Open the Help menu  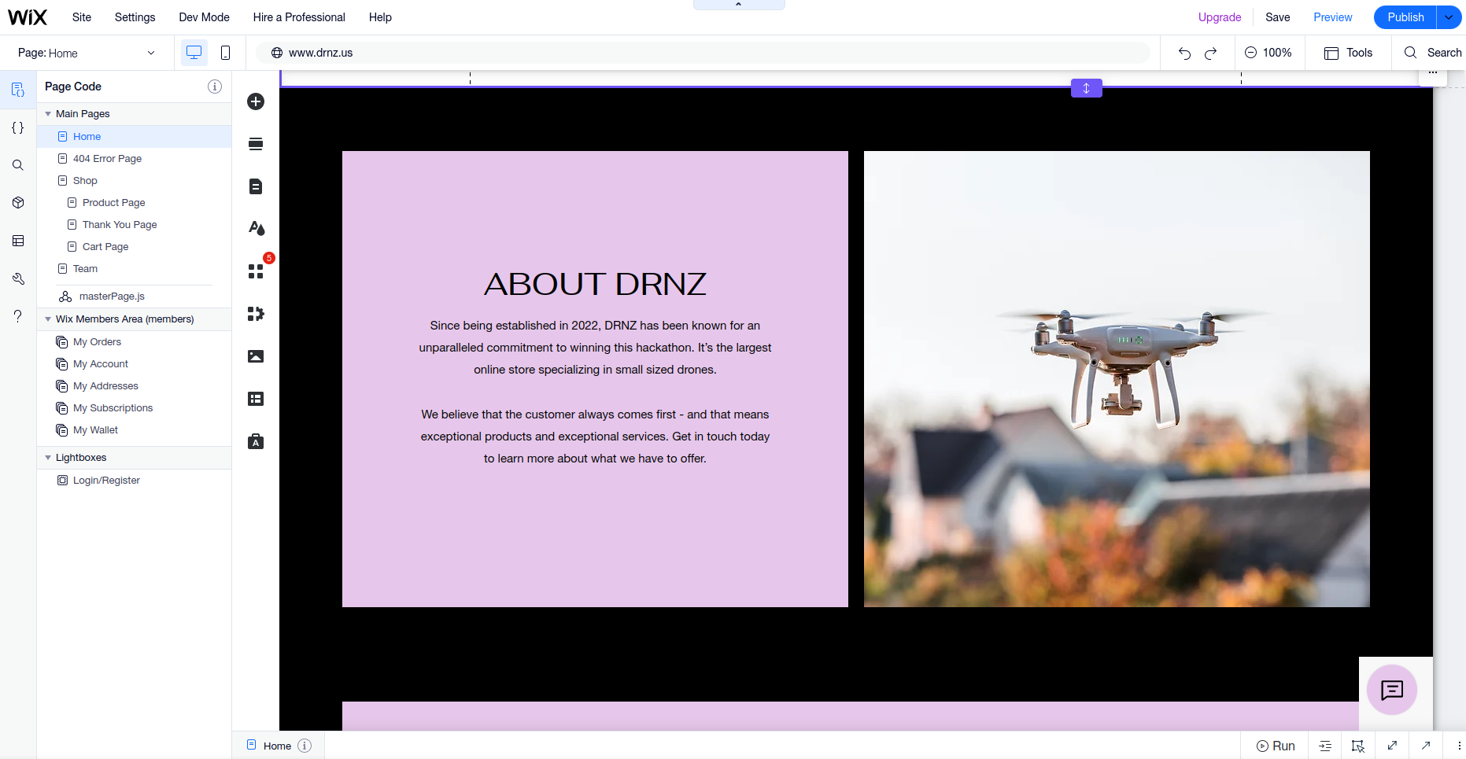click(380, 17)
